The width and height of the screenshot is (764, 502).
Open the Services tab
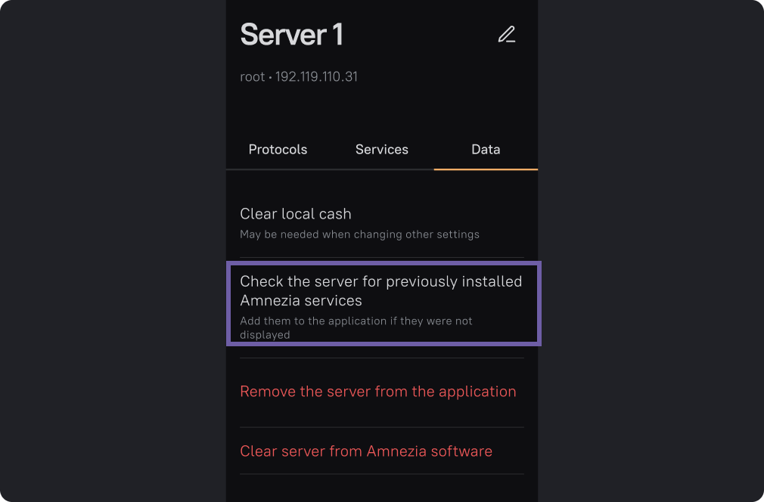tap(381, 150)
